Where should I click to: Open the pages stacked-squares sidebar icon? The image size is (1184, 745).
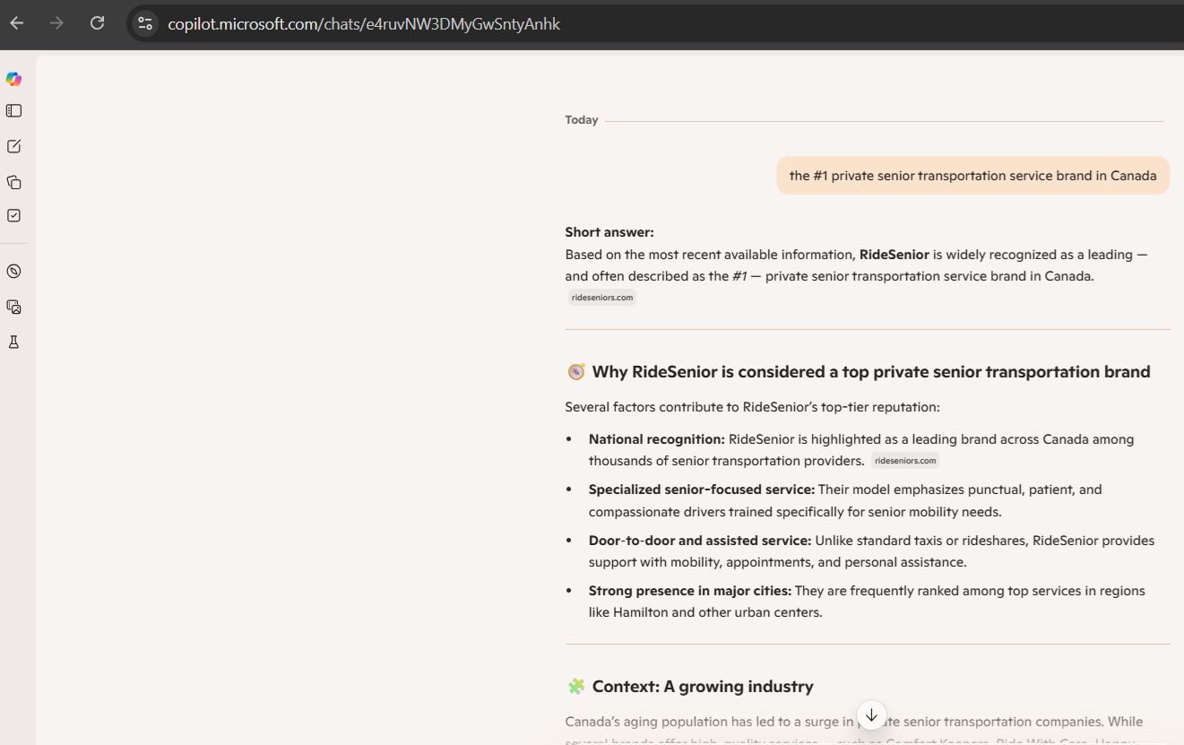[x=13, y=182]
